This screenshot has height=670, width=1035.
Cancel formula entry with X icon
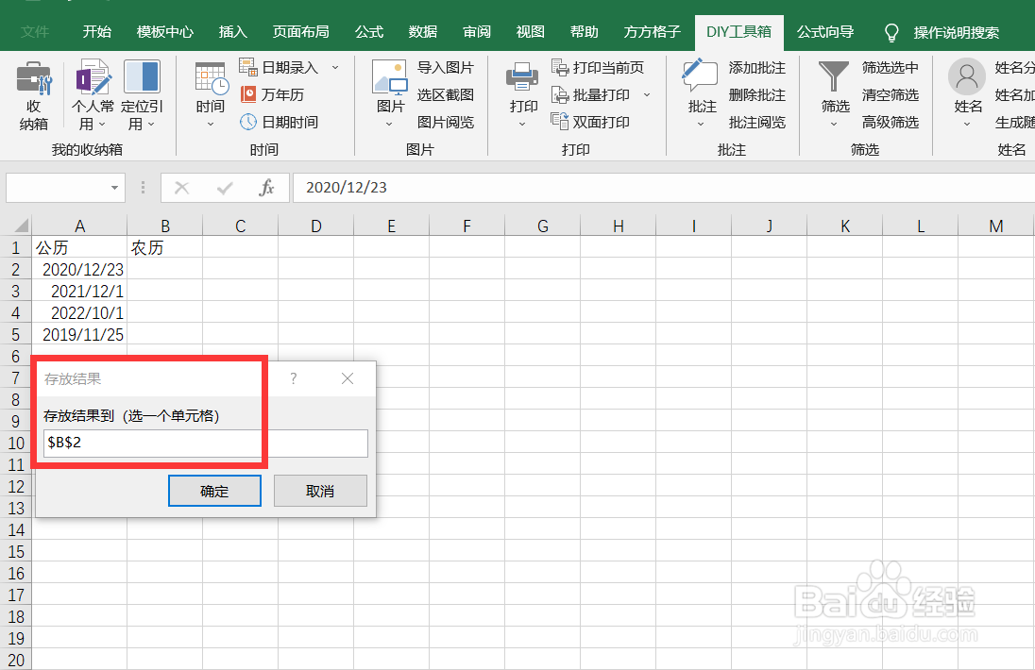pos(181,188)
